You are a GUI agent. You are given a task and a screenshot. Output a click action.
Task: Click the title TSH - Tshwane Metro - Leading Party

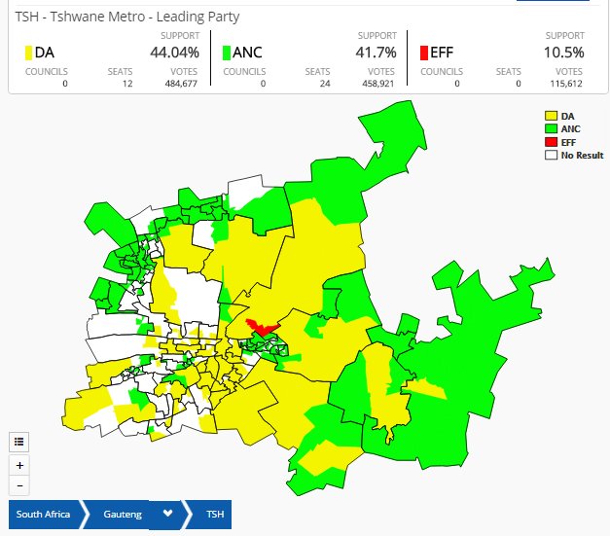coord(127,17)
